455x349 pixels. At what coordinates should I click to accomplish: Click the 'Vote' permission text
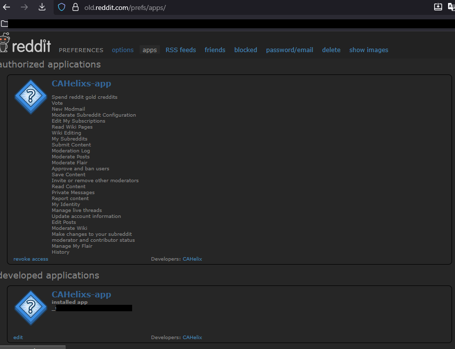(57, 103)
